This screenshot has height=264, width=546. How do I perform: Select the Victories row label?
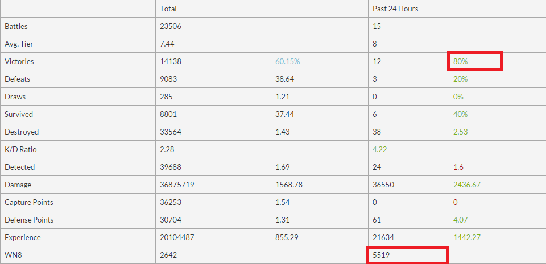tap(18, 61)
